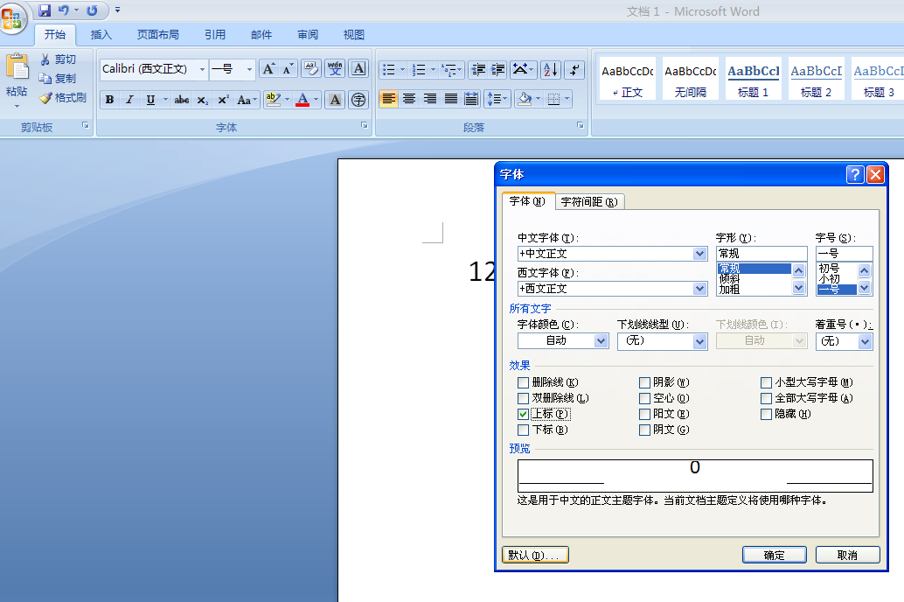
Task: Open the 页面布局 ribbon tab
Action: click(158, 35)
